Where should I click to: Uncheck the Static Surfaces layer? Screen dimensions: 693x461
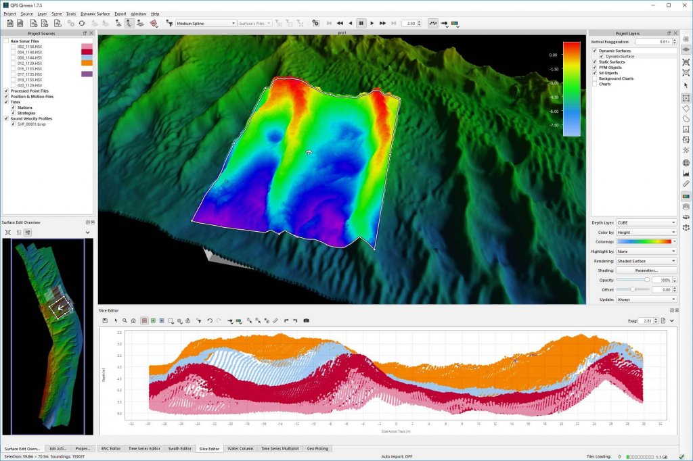coord(595,62)
